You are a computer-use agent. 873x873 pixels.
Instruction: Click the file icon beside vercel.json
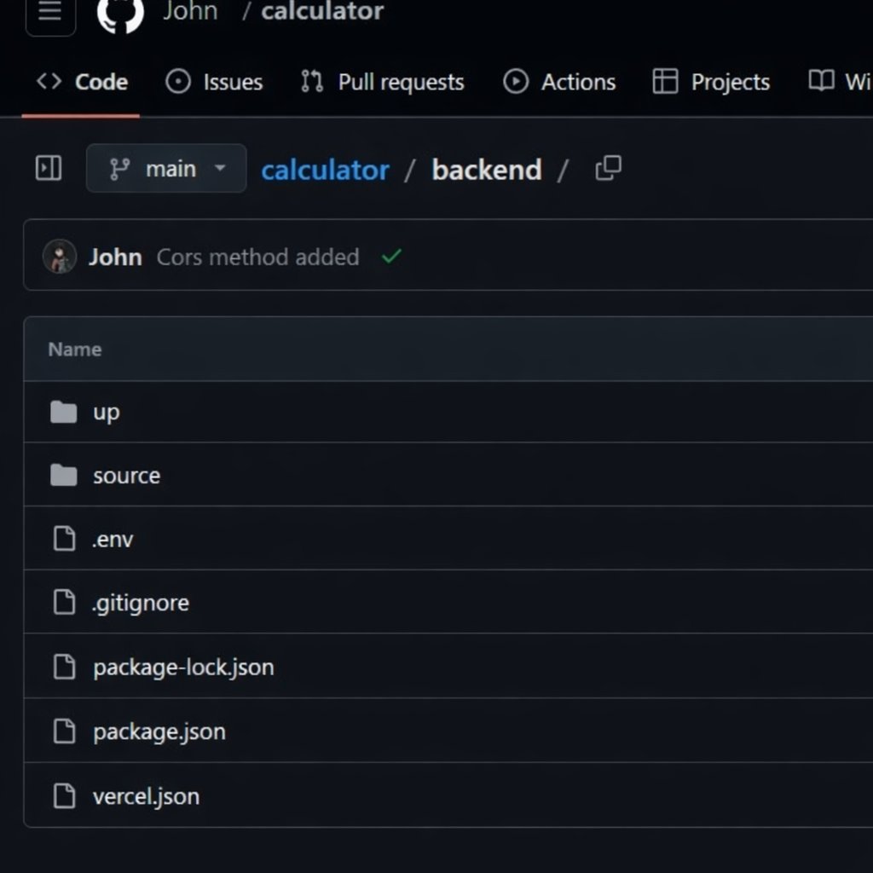64,795
